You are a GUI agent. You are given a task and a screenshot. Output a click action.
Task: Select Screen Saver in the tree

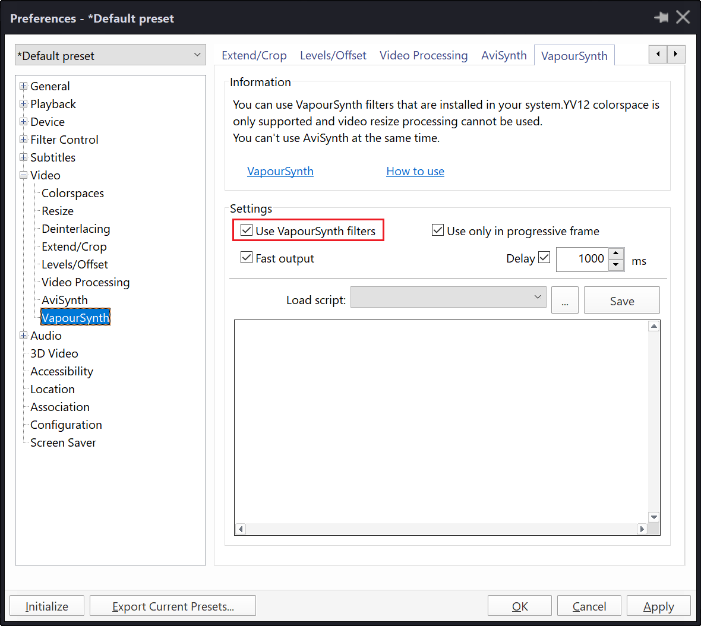pos(63,443)
